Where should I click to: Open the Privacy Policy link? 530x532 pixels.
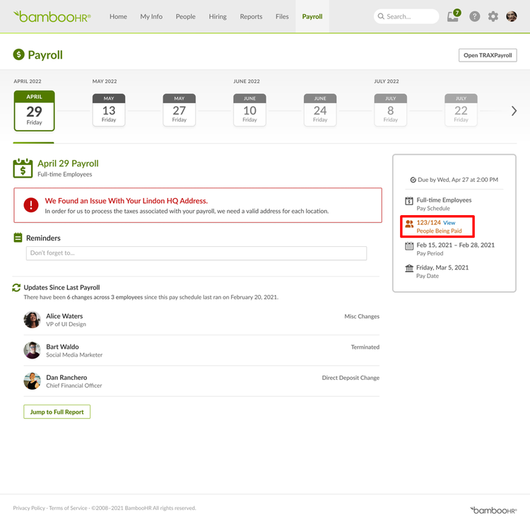pos(29,508)
